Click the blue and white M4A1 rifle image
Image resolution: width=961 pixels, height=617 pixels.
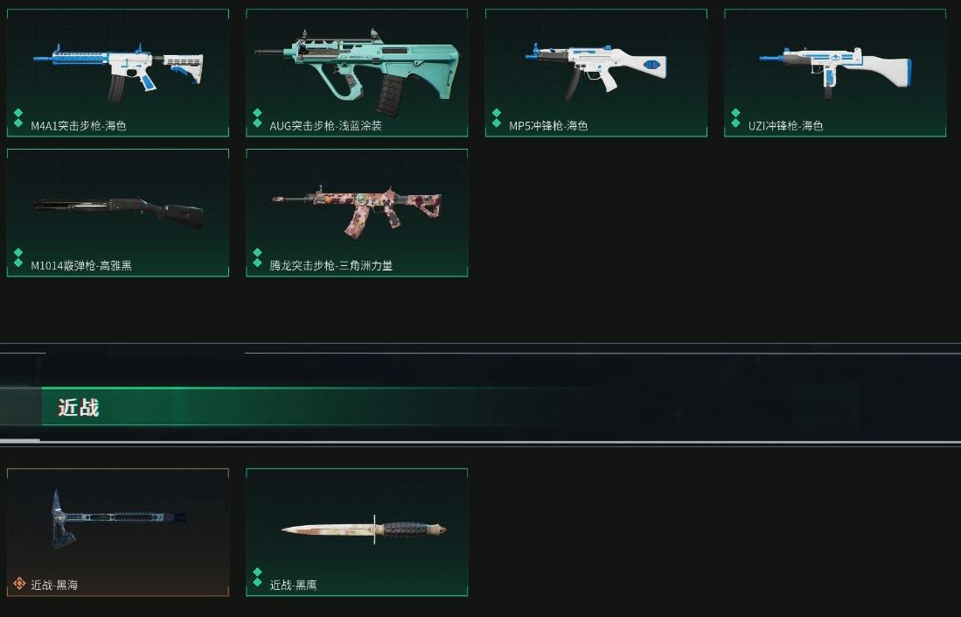118,71
